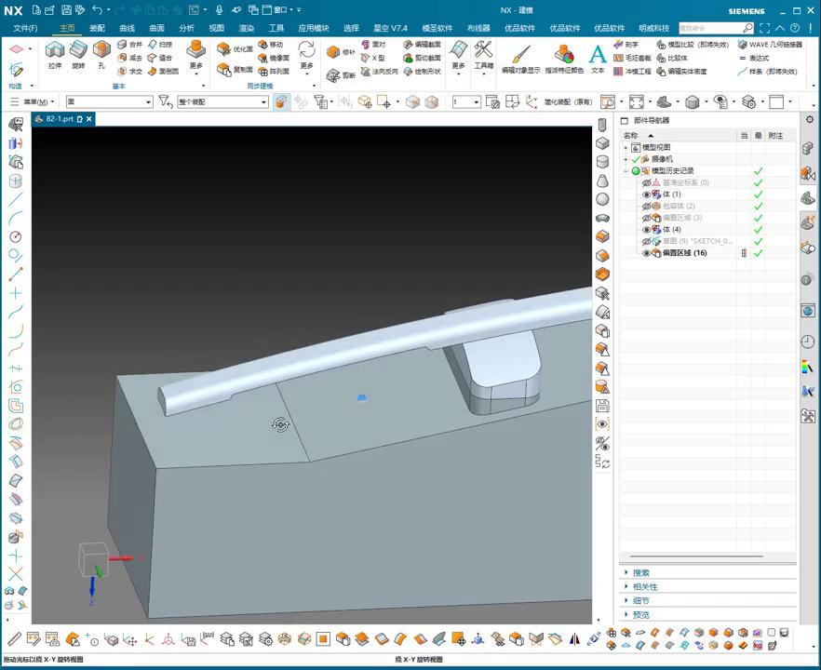Show the hidden 包容体 (2) feature

[x=647, y=206]
